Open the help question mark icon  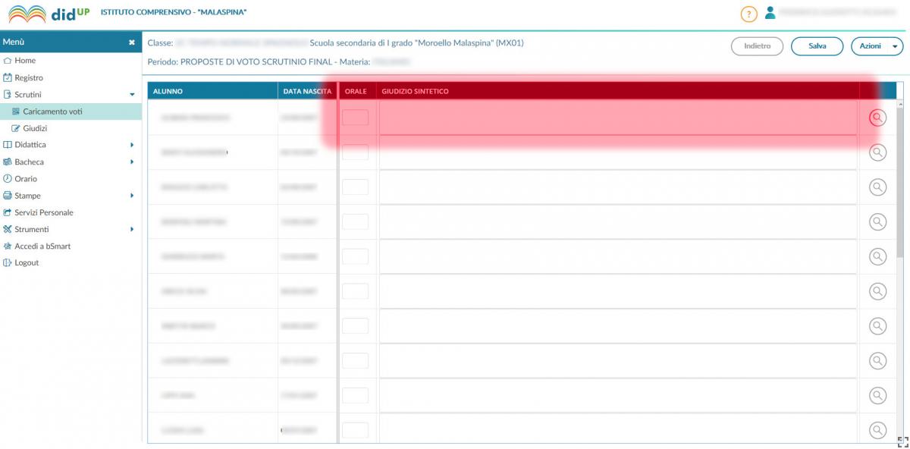click(748, 14)
